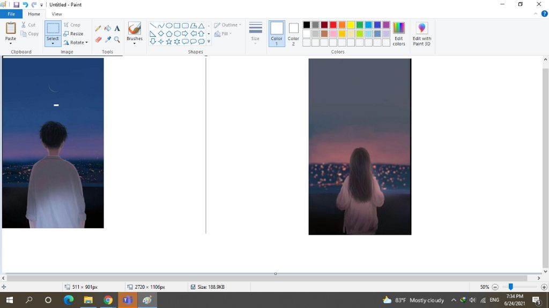Pick the green color swatch

360,25
